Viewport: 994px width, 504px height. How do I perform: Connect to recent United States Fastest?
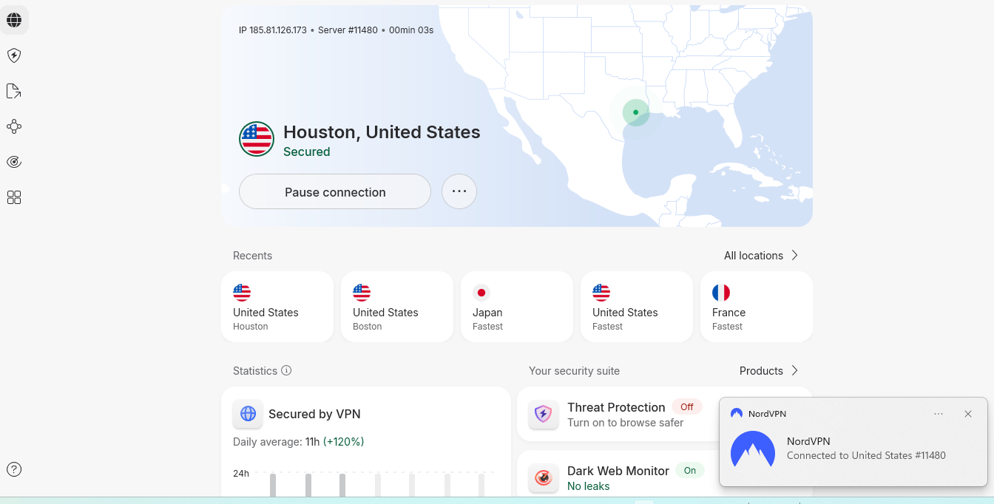pyautogui.click(x=637, y=307)
